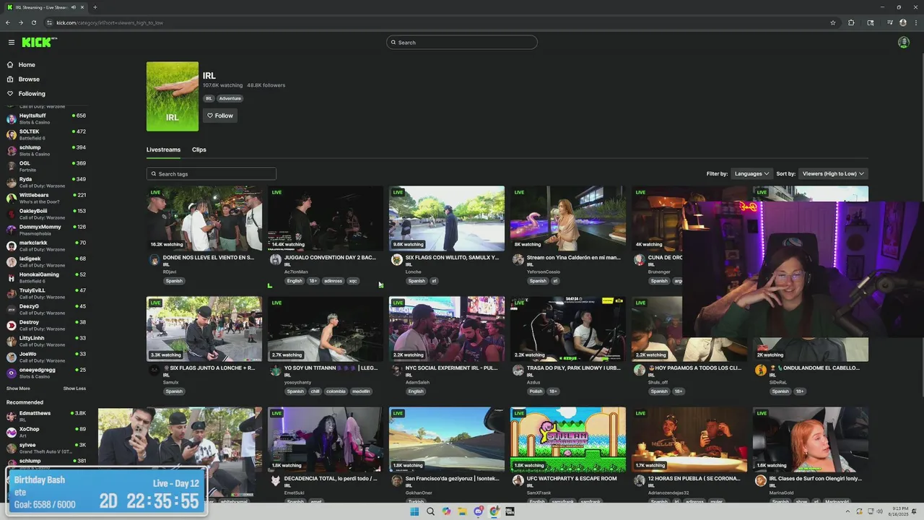Viewport: 924px width, 520px height.
Task: Open oneeyedgregg followed channel
Action: (x=45, y=373)
